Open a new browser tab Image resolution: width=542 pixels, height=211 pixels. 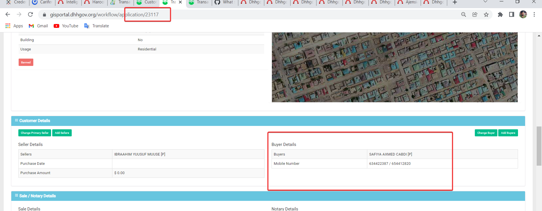[455, 2]
